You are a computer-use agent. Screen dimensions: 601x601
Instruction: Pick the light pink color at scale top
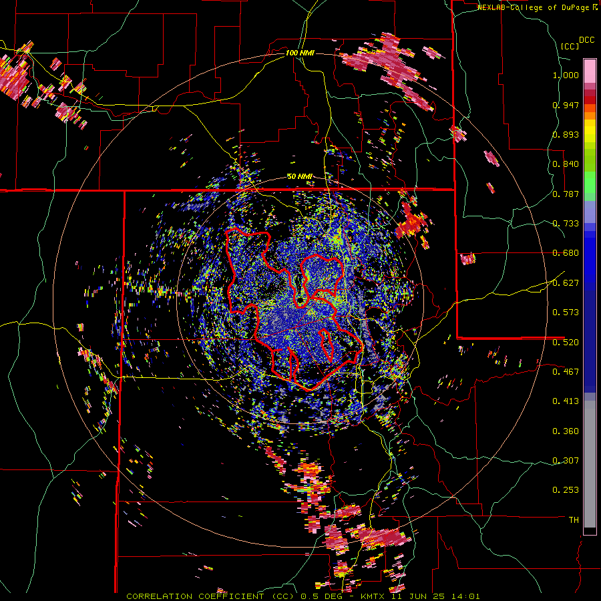pyautogui.click(x=590, y=71)
